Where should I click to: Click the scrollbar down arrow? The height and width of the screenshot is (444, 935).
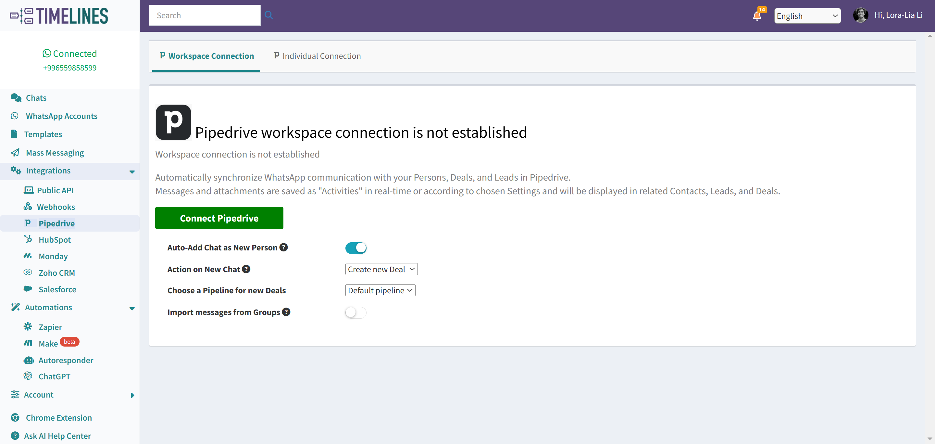pos(929,439)
